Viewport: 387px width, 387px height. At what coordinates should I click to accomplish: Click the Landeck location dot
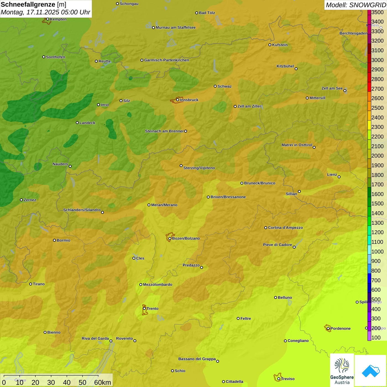(77, 123)
